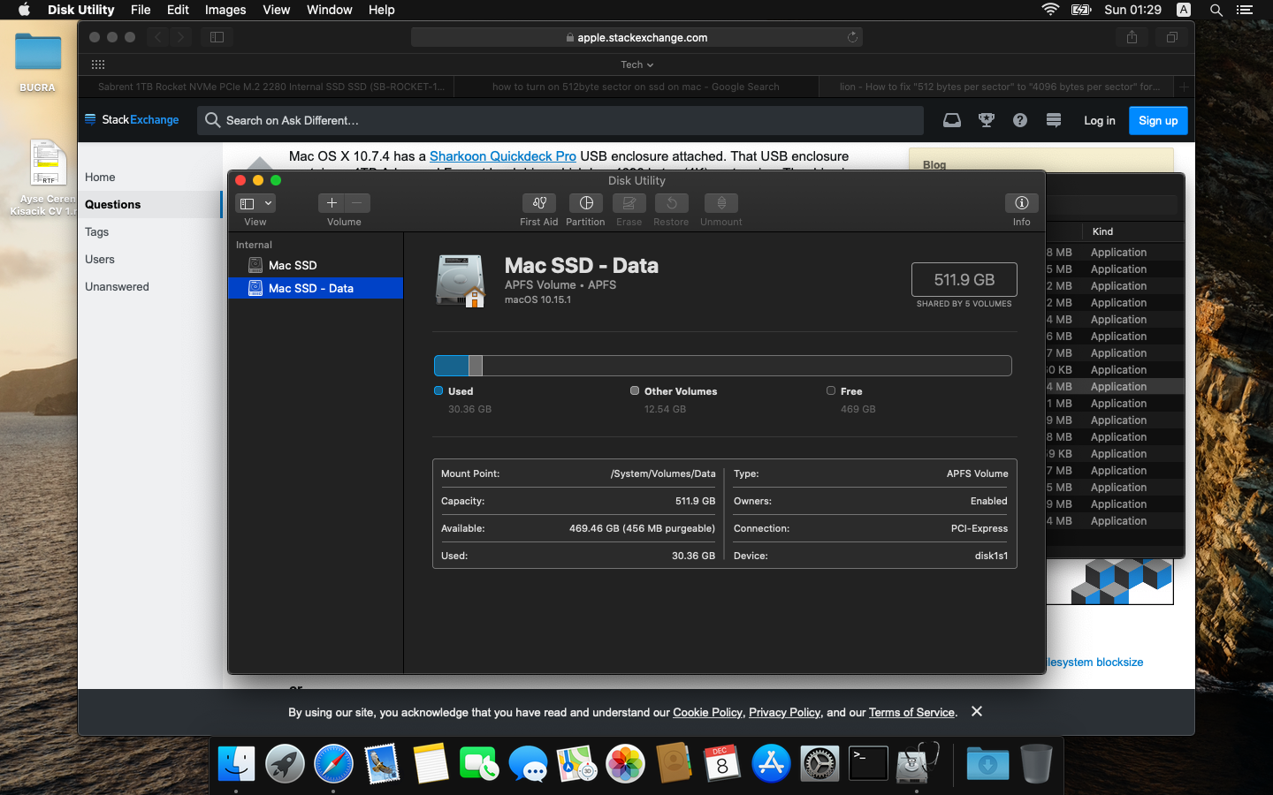
Task: Click the Safari Share button
Action: click(1132, 37)
